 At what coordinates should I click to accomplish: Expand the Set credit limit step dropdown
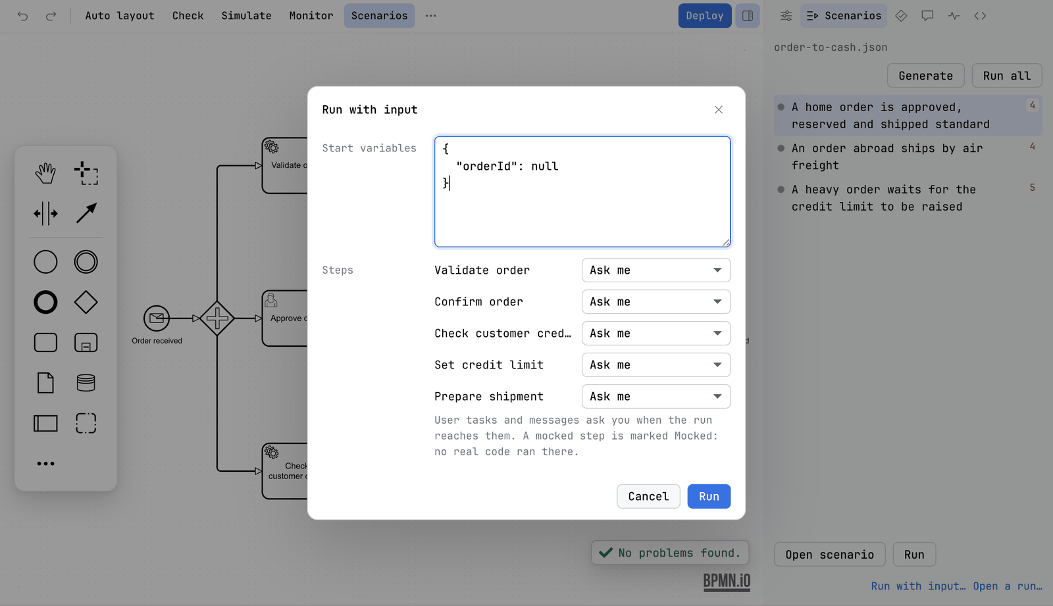(x=656, y=365)
